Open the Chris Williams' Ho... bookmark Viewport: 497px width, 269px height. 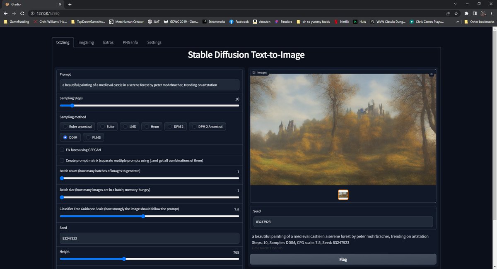[49, 22]
